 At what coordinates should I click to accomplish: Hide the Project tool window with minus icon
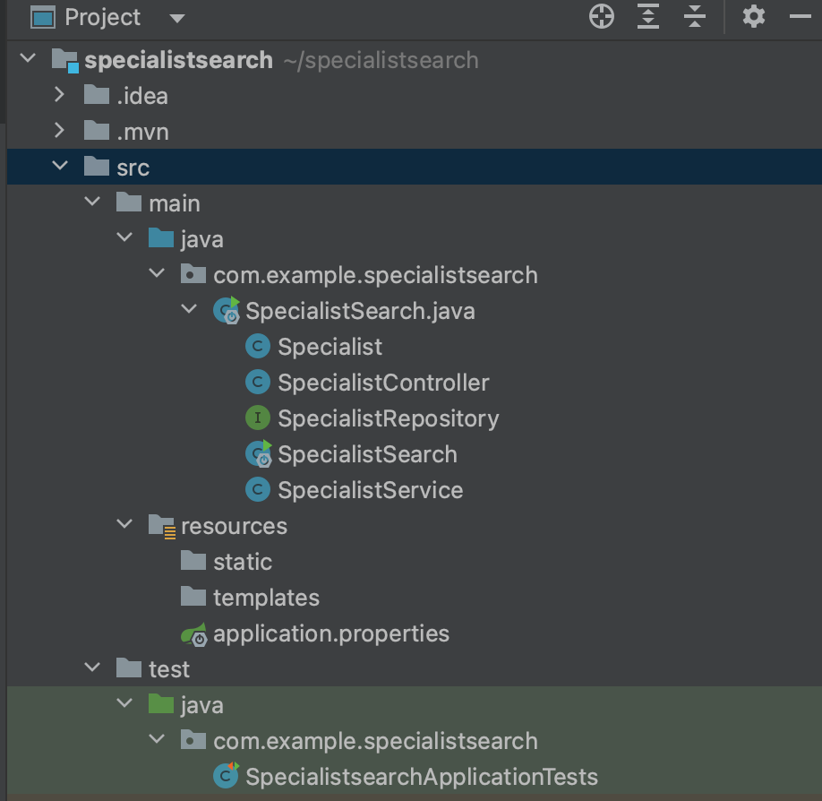coord(800,17)
